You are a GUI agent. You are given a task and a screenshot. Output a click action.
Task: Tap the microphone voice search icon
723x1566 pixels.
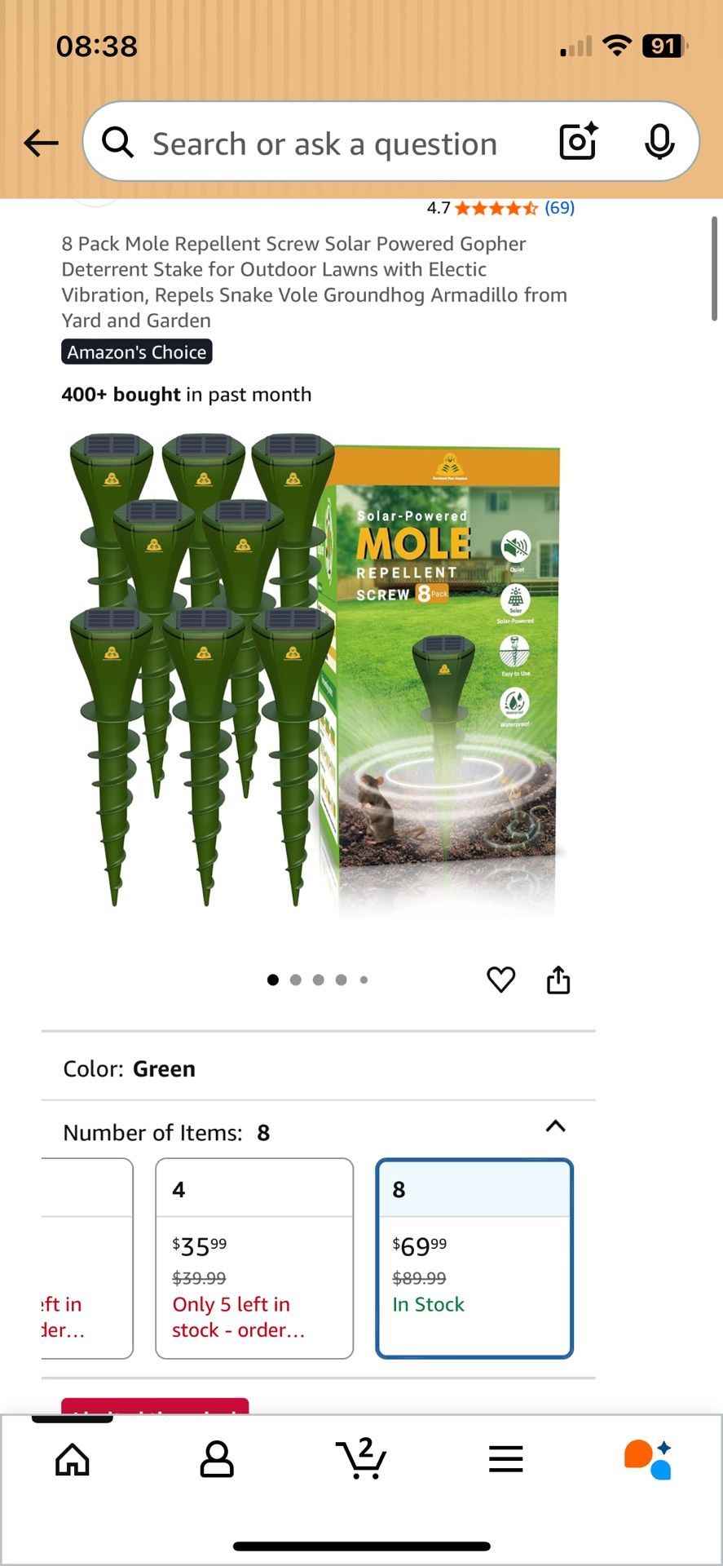click(x=659, y=142)
